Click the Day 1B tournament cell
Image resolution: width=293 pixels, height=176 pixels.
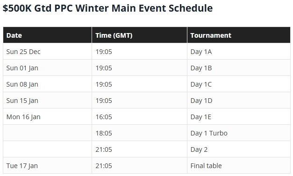click(x=239, y=68)
